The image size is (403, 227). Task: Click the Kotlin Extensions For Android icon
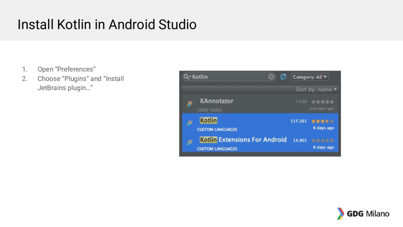click(x=190, y=142)
